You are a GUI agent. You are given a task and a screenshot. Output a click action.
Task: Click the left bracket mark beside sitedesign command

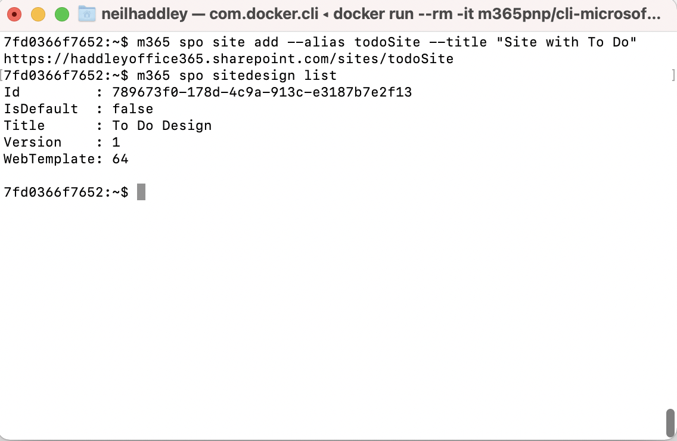(2, 76)
